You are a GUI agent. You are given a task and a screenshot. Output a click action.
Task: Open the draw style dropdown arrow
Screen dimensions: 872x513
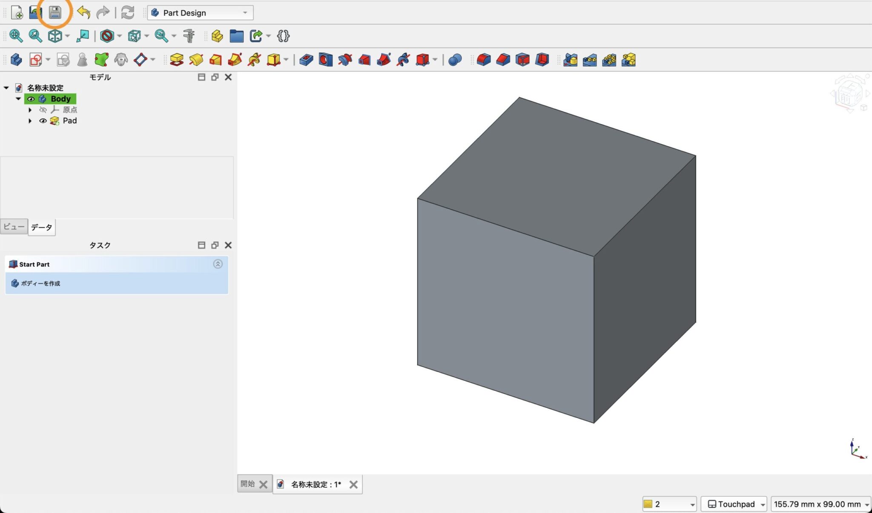(x=119, y=36)
